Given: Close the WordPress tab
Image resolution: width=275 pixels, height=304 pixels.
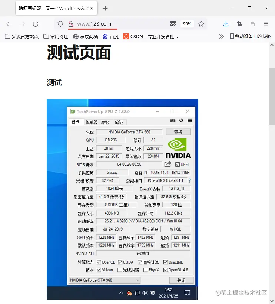Looking at the screenshot, I should (92, 8).
